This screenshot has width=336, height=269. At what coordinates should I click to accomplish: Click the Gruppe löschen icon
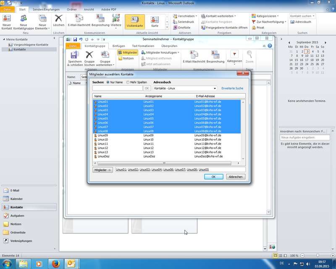coord(89,55)
